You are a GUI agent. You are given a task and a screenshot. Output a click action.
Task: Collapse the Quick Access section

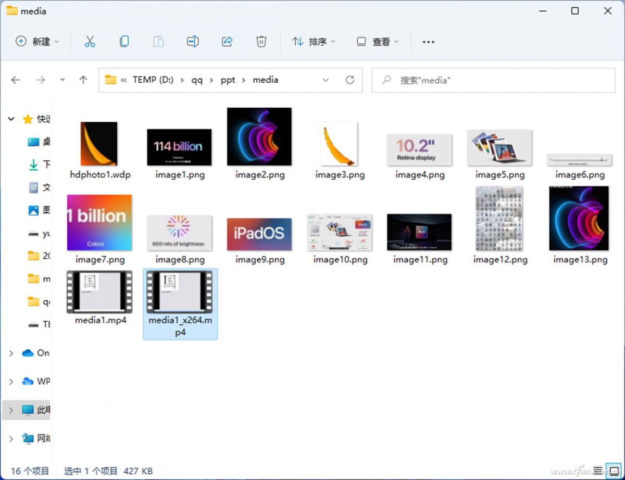11,119
